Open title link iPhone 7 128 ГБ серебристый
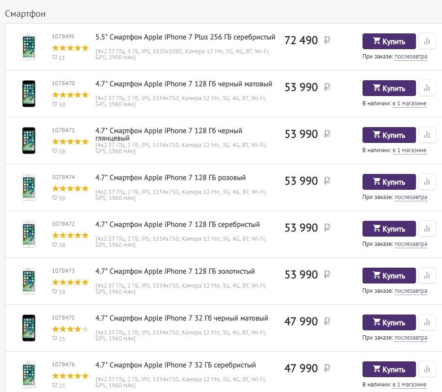Image resolution: width=442 pixels, height=392 pixels. point(178,225)
